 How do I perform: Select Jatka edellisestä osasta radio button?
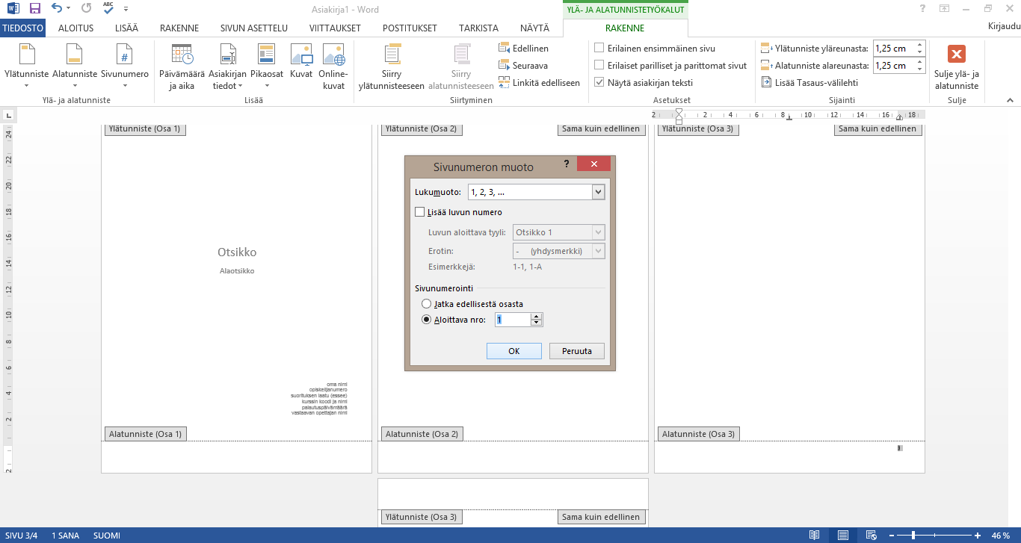(427, 304)
